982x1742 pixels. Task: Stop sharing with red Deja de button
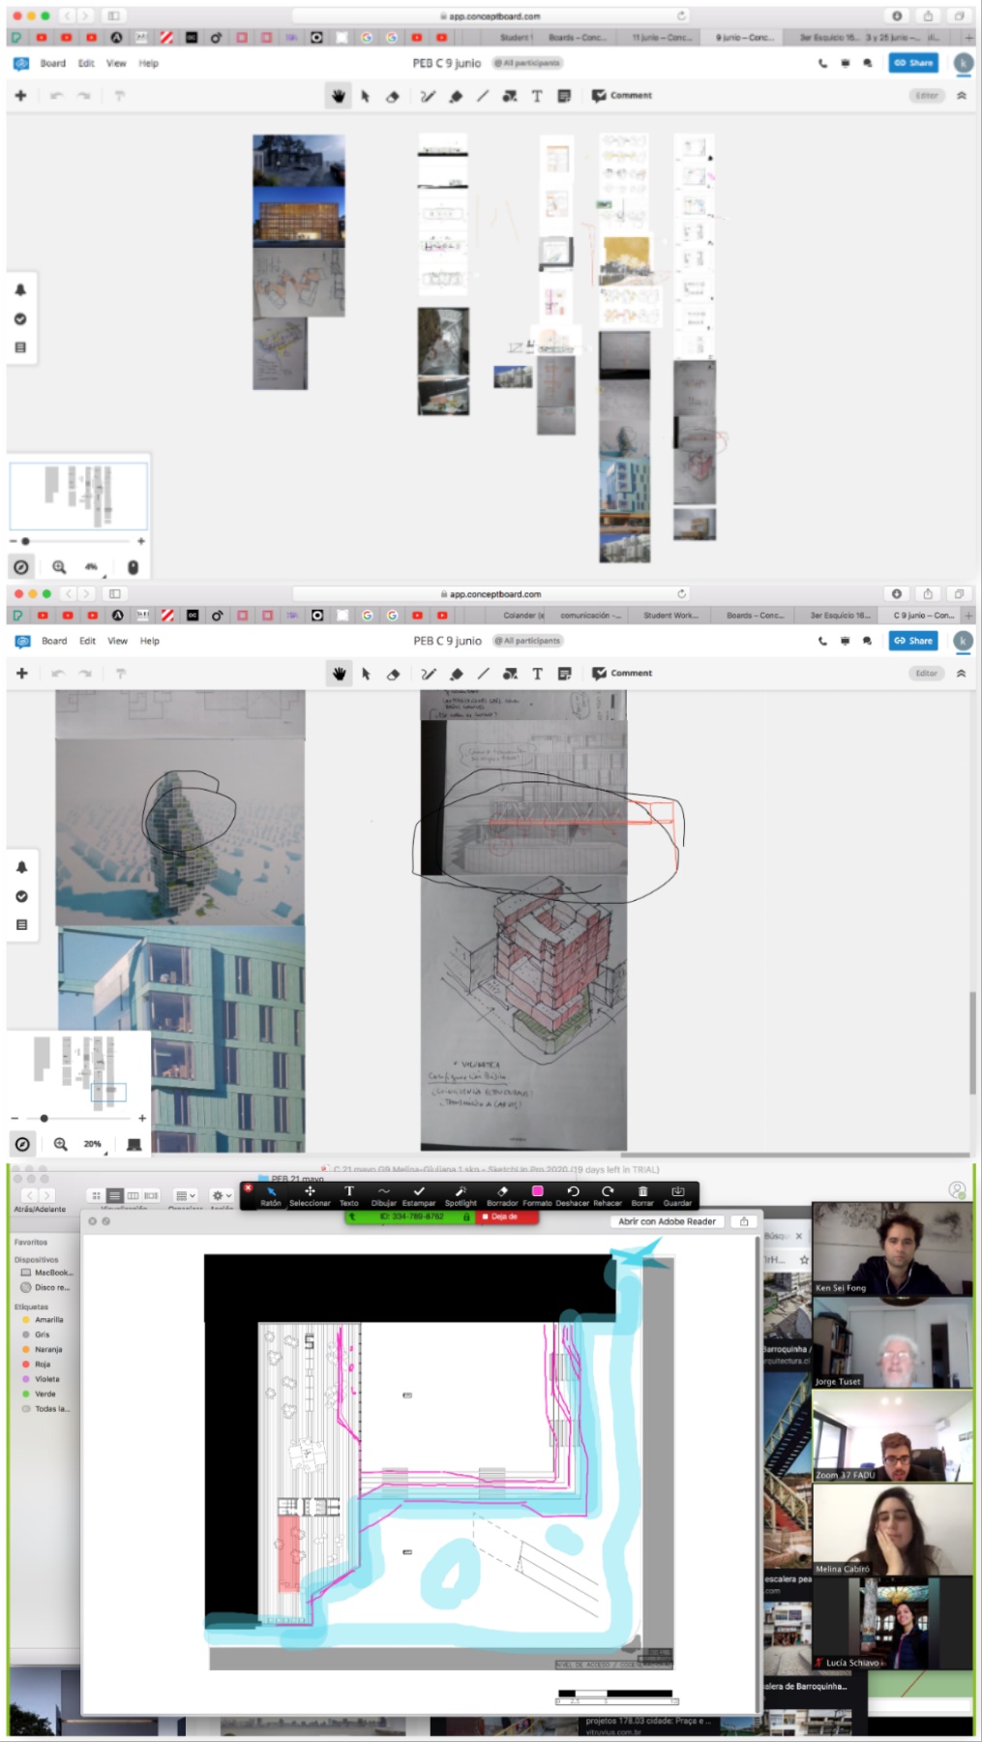506,1216
